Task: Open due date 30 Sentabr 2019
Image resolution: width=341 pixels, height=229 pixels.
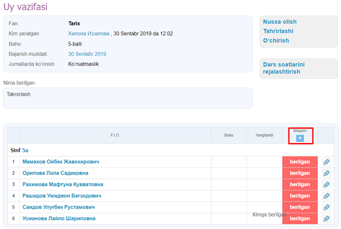Action: coord(87,54)
